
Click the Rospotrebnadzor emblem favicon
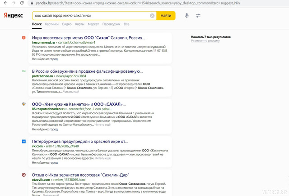tap(24, 104)
